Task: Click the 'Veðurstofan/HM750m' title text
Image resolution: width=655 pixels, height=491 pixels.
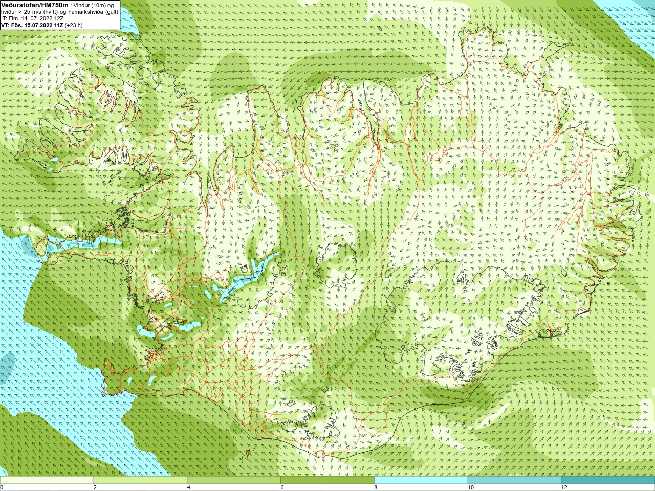Action: 34,5
